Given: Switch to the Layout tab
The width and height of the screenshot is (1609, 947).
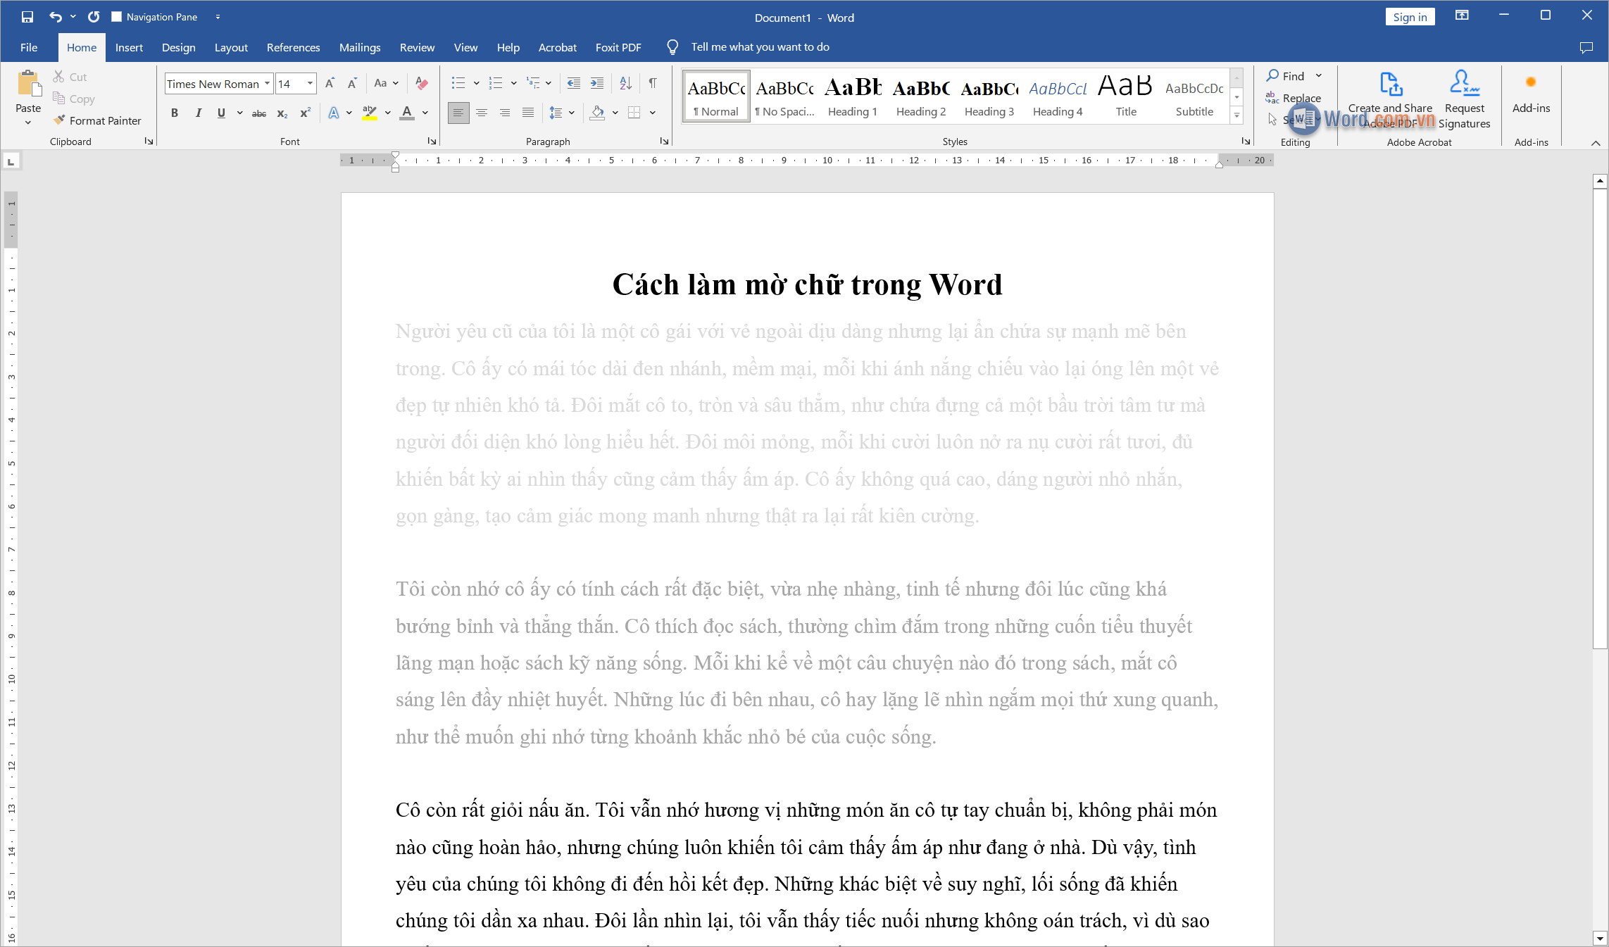Looking at the screenshot, I should pyautogui.click(x=231, y=47).
